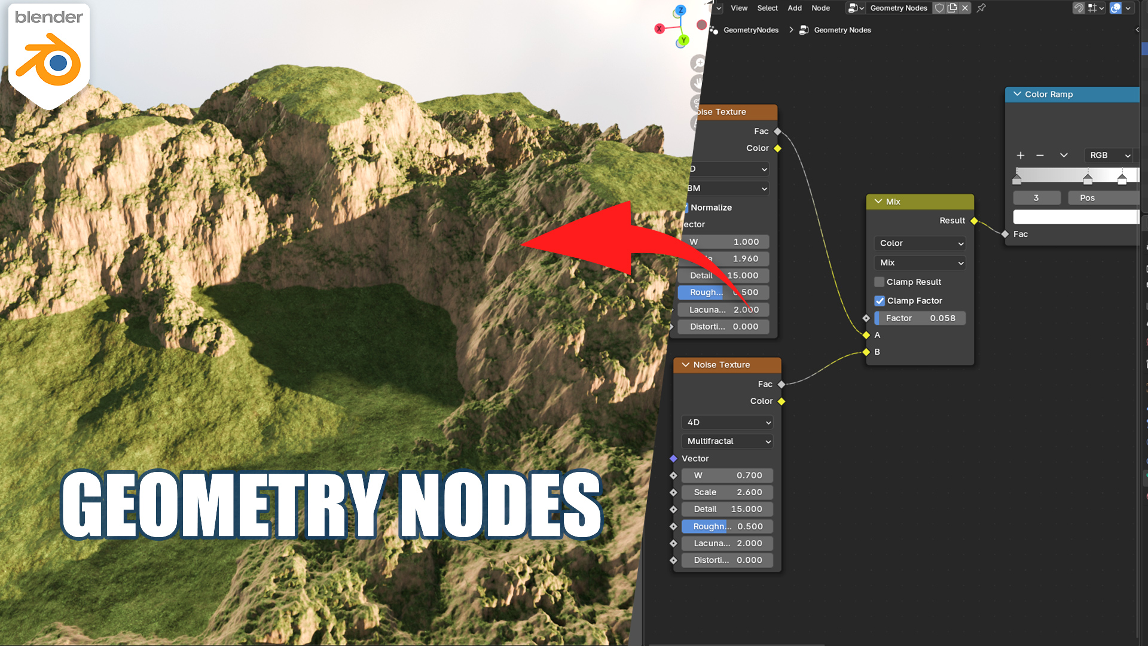Click the duplicate node tree icon in header
Image resolution: width=1148 pixels, height=646 pixels.
(952, 8)
